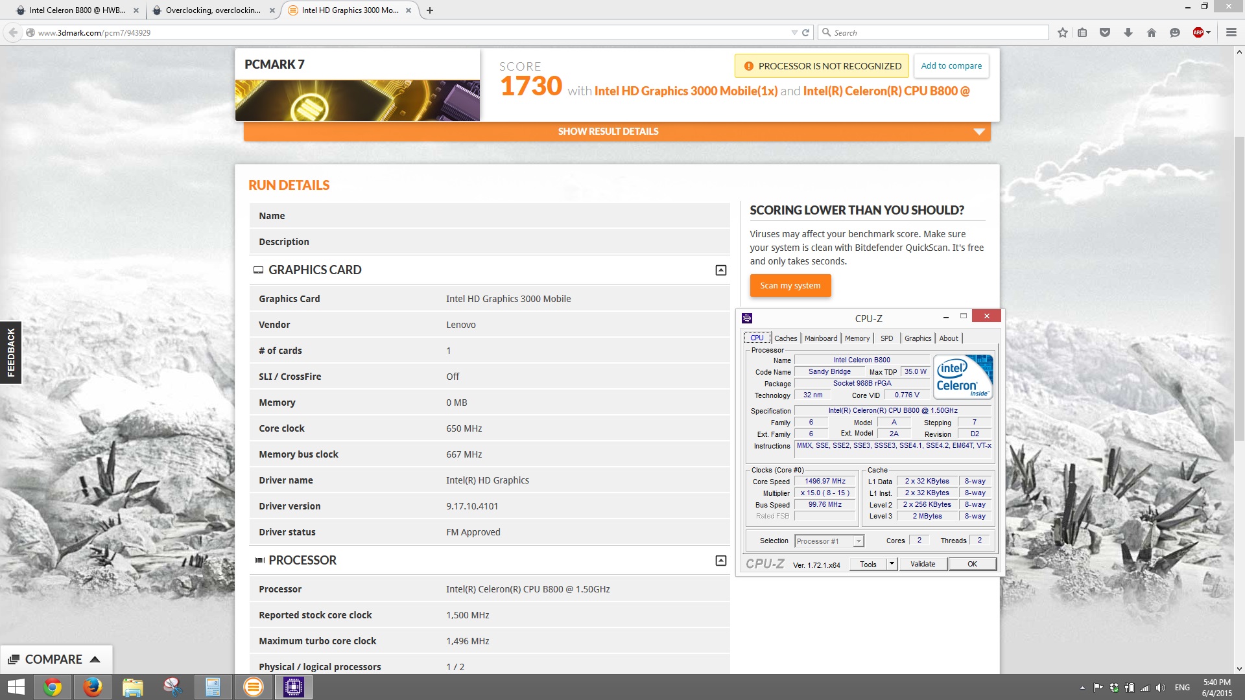The image size is (1245, 700).
Task: Click Scan my system button
Action: (790, 286)
